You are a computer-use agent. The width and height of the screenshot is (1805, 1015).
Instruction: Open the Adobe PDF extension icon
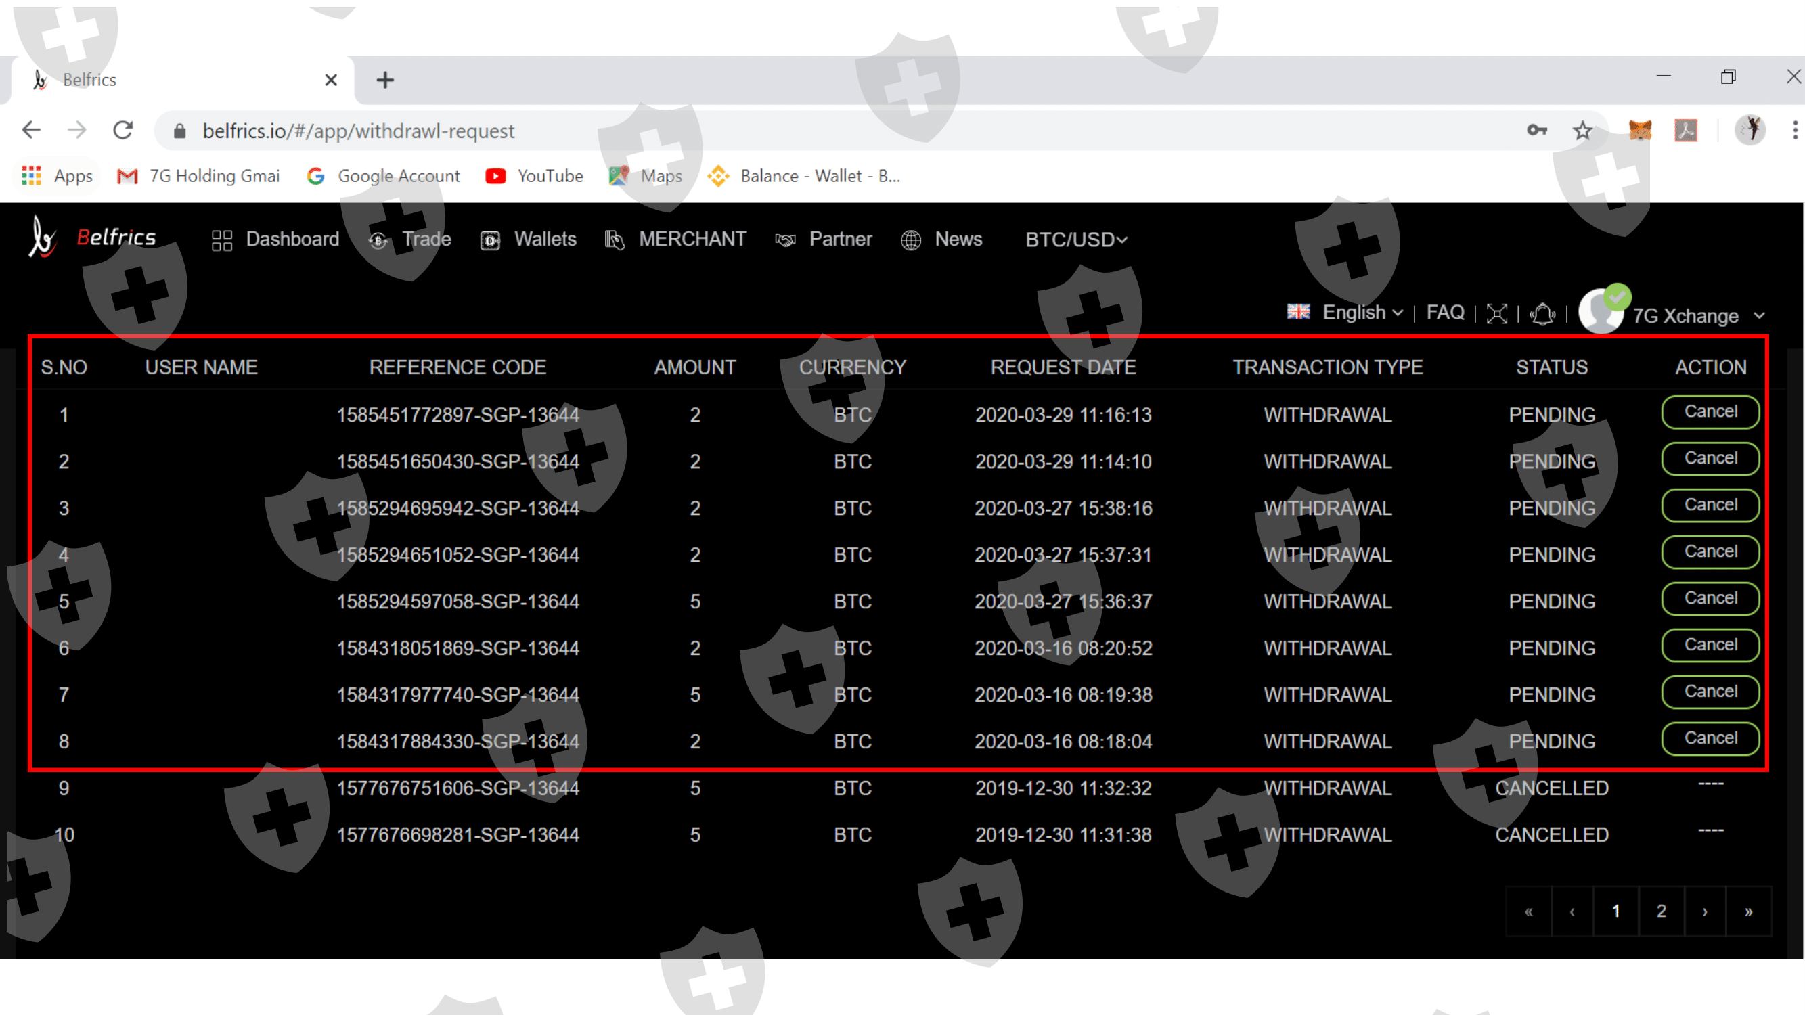point(1685,131)
